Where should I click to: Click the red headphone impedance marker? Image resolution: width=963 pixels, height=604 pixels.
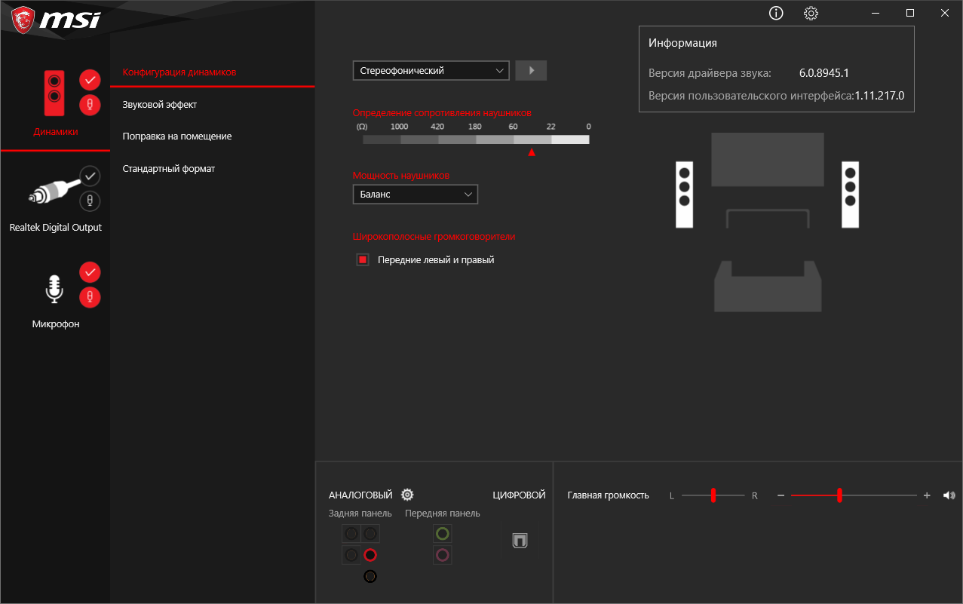click(532, 152)
